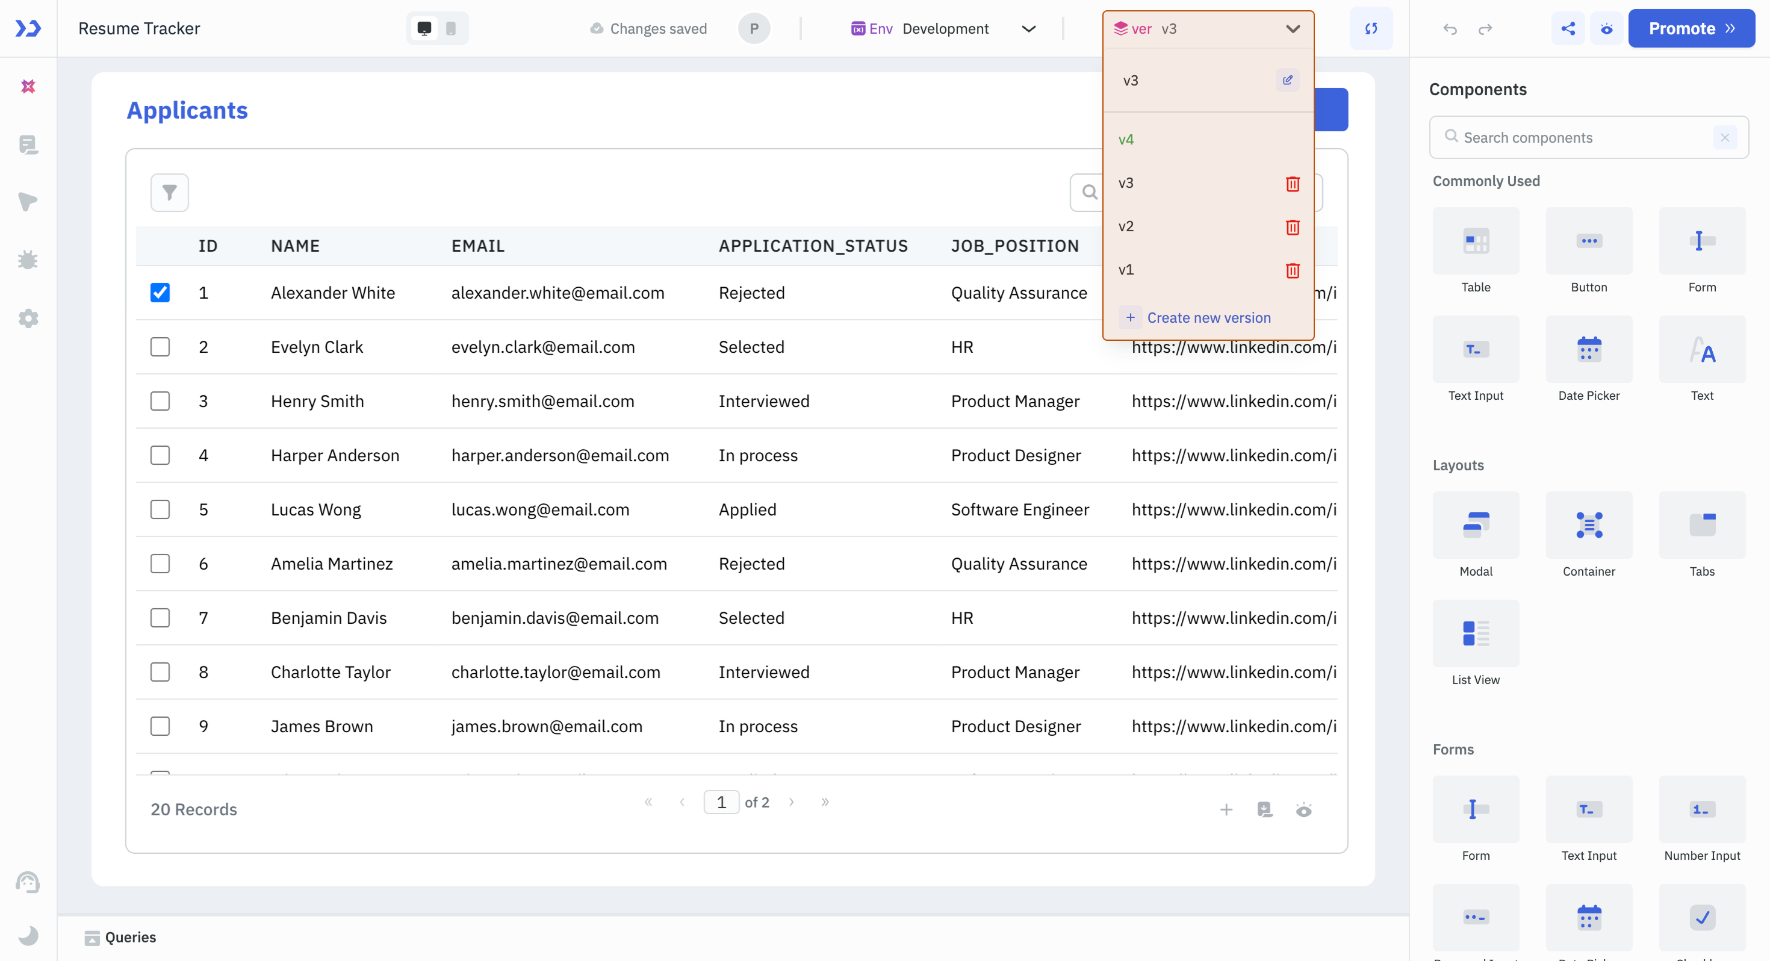Click the undo arrow icon
This screenshot has height=961, width=1770.
pos(1450,29)
